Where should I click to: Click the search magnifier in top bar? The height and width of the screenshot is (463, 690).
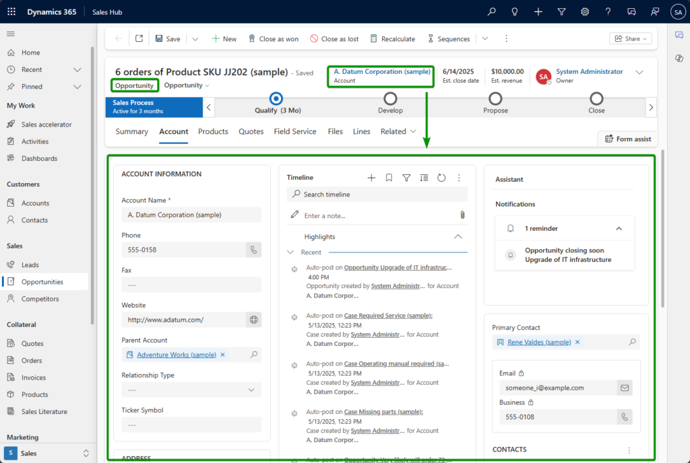491,12
